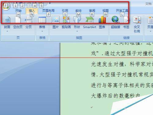The width and height of the screenshot is (153, 115).
Task: Click Quick Access item with keytip 2
Action: click(22, 6)
